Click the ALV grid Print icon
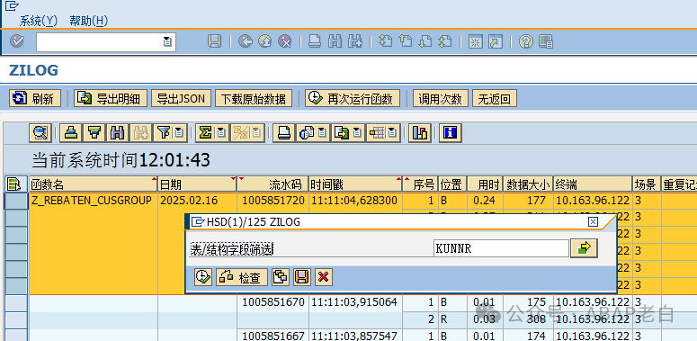Image resolution: width=697 pixels, height=341 pixels. [x=283, y=133]
